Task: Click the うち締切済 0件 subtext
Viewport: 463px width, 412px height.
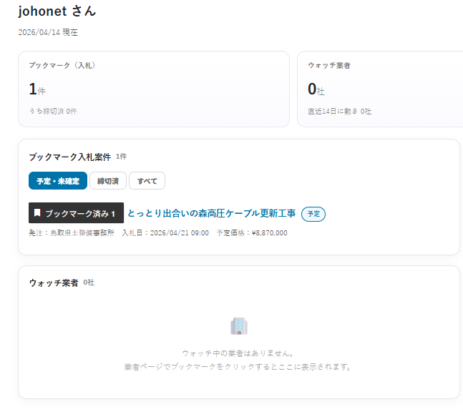Action: 53,112
